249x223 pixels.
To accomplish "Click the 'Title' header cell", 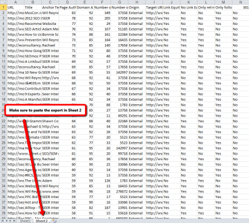I will [x=33, y=7].
